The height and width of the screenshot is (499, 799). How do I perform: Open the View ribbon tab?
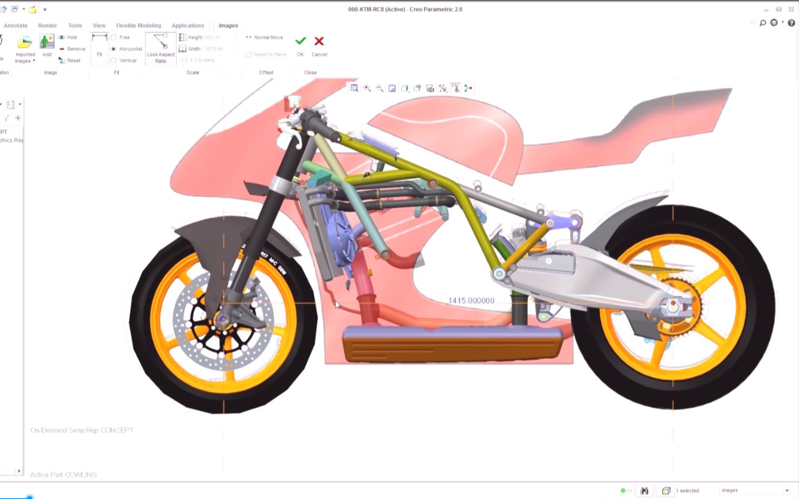click(x=99, y=25)
